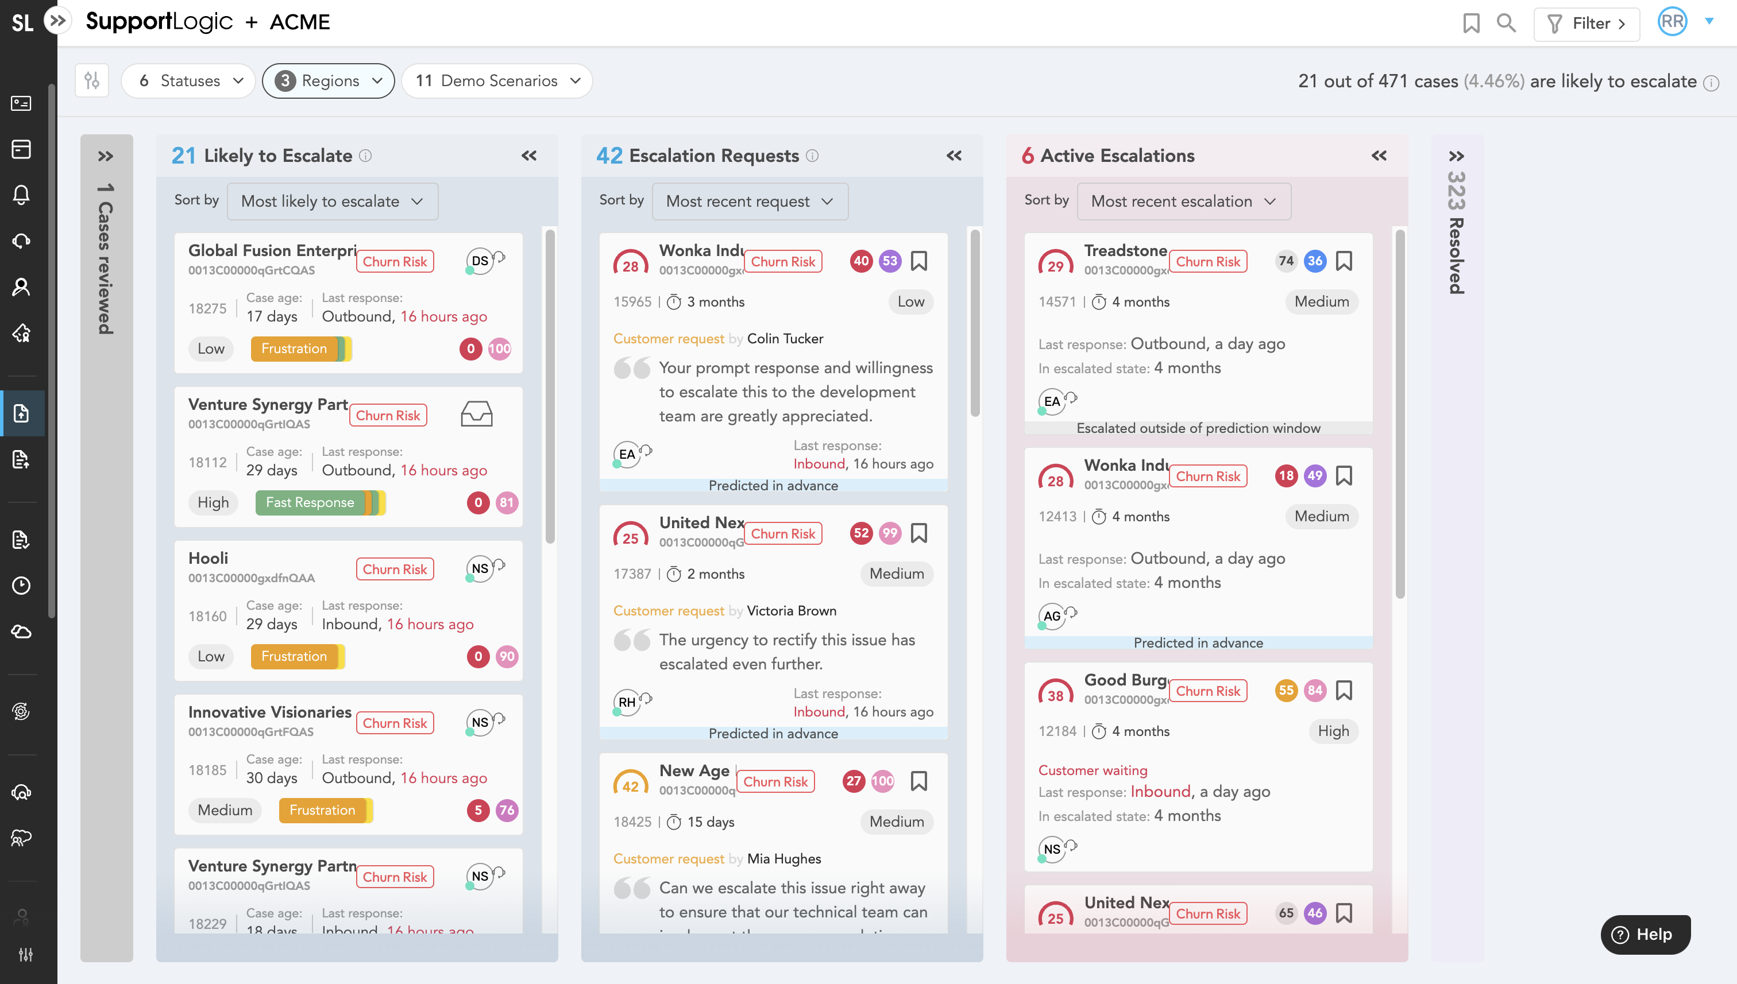Open the Hooli case card title

pyautogui.click(x=209, y=558)
